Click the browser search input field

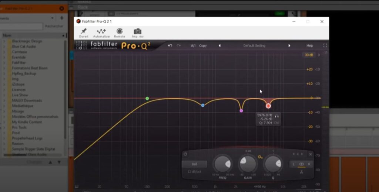(x=21, y=26)
